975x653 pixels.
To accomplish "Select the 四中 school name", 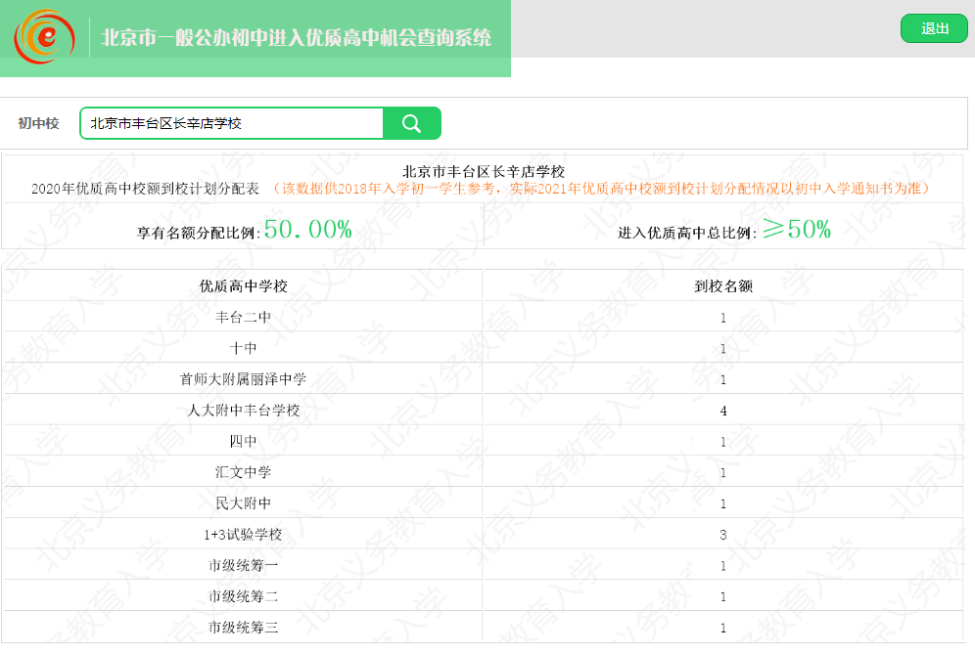I will pos(243,441).
